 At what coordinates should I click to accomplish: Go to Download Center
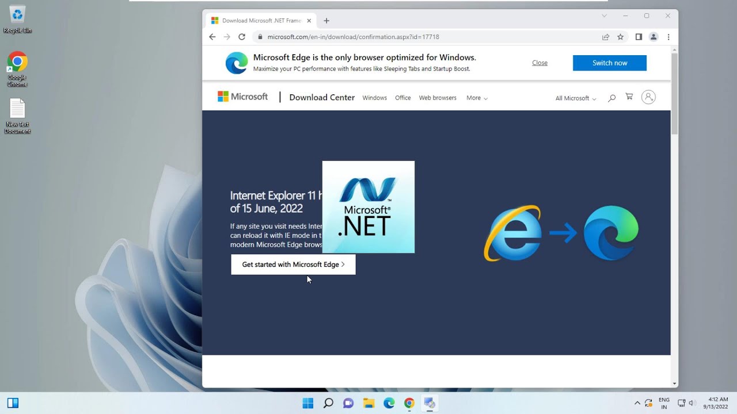322,97
